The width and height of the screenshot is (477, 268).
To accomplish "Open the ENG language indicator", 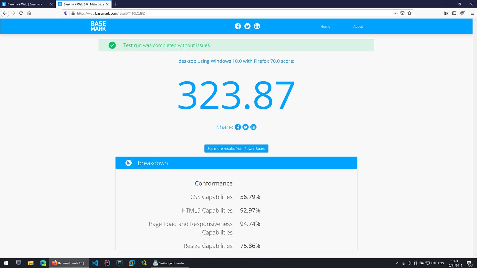I will (x=441, y=263).
